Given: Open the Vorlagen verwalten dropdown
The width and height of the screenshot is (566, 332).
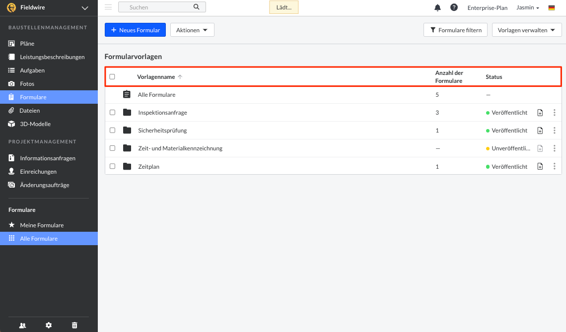Looking at the screenshot, I should pos(526,30).
